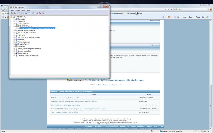Image resolution: width=213 pixels, height=133 pixels.
Task: Click Scan for hardware changes toolbar icon
Action: [33, 13]
